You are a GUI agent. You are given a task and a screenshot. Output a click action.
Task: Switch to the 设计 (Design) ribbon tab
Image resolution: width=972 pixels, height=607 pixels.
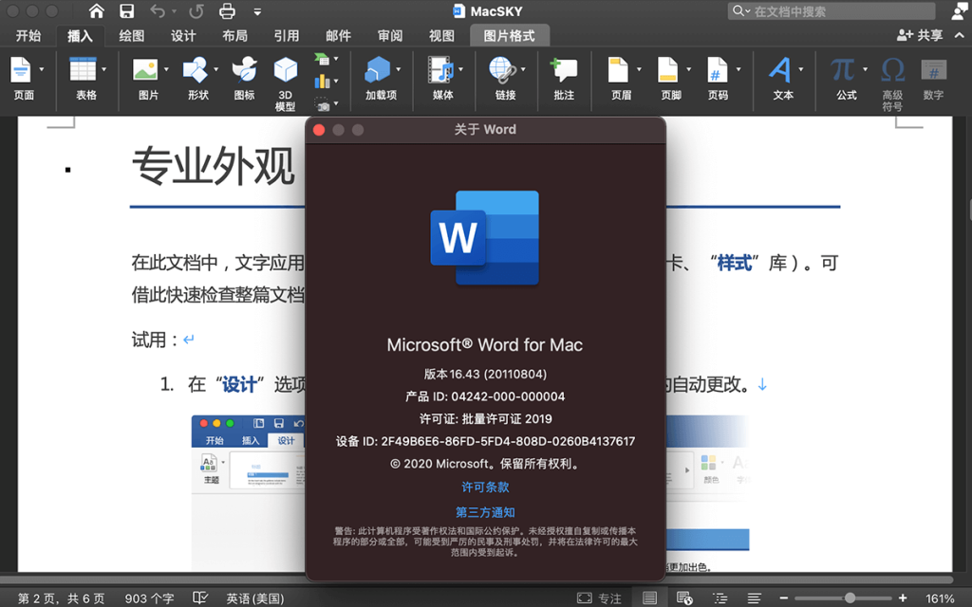(183, 36)
